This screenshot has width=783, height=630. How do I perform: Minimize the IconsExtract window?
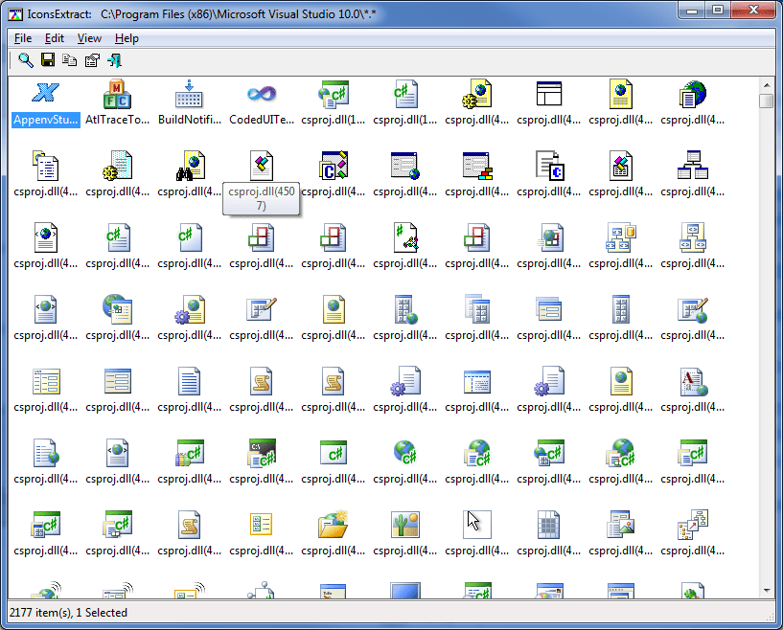(x=692, y=11)
